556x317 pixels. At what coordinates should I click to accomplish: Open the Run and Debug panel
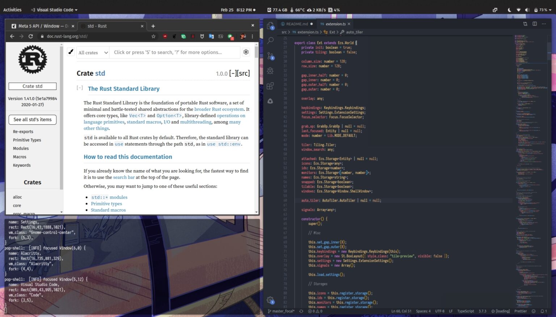(x=270, y=71)
